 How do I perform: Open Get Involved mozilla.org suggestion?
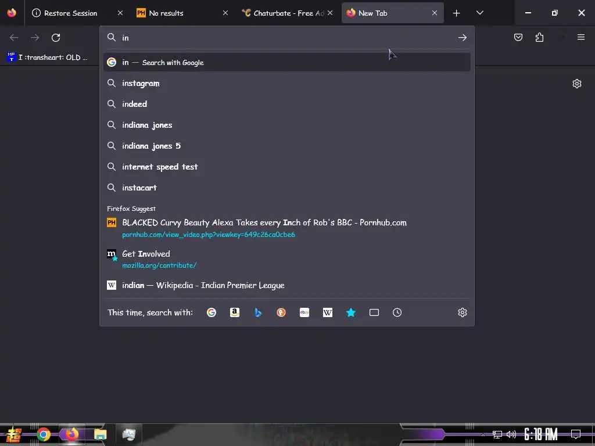click(287, 259)
